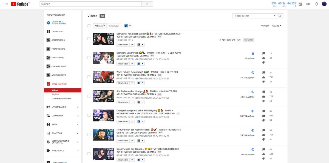Screen dimensions: 329x163
Task: Open comments icon for Storytime von Perrick video
Action: point(264,53)
